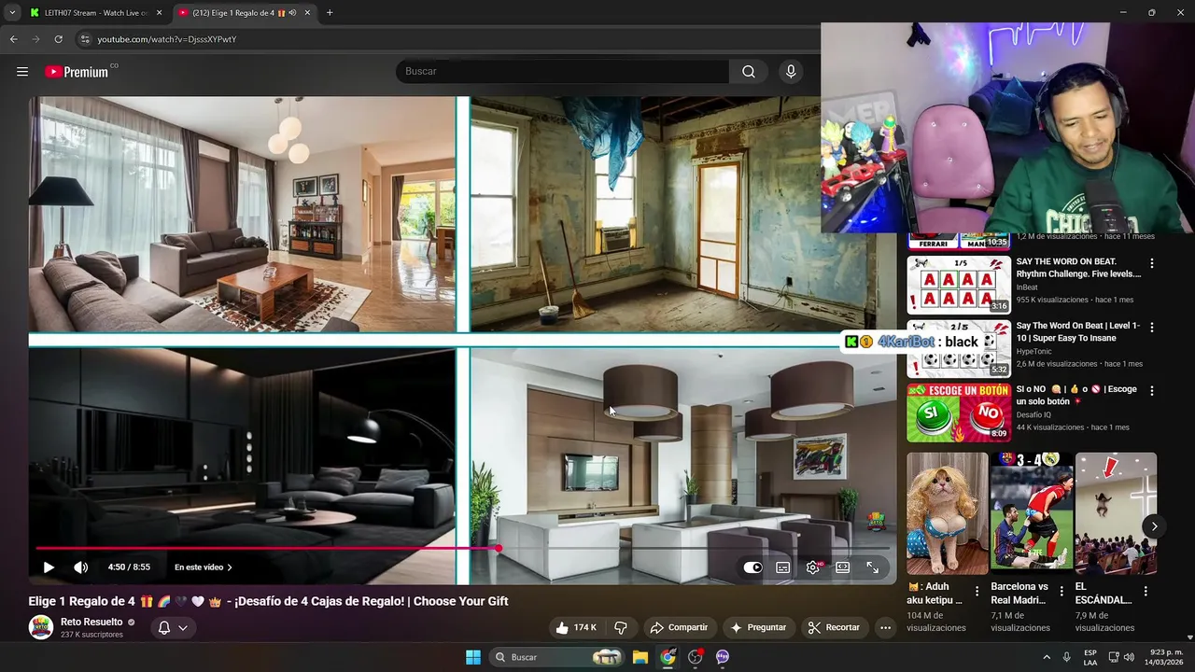Open a new browser tab
1195x672 pixels.
tap(330, 13)
